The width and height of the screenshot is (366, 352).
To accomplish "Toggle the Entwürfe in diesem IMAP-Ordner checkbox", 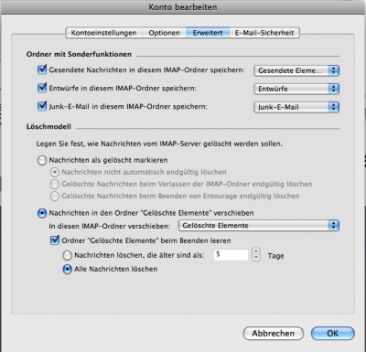I will click(42, 88).
